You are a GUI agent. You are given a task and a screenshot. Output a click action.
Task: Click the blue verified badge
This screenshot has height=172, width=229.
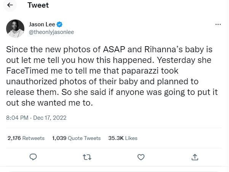click(x=59, y=25)
